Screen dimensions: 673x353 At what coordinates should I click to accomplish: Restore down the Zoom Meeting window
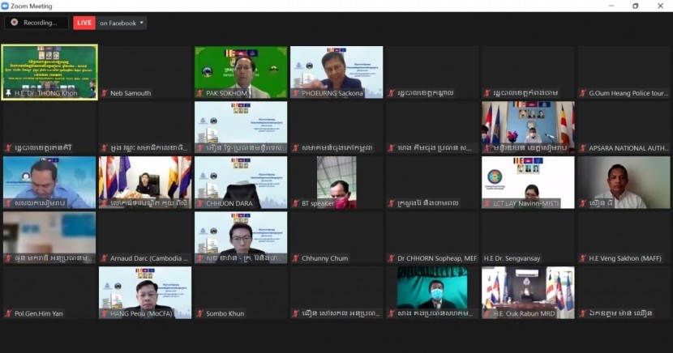635,6
